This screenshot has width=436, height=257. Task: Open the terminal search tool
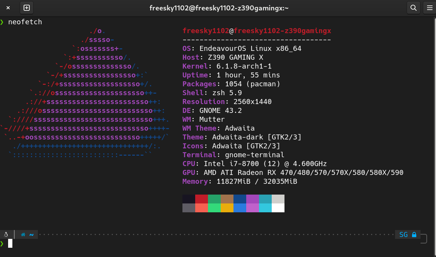pos(414,8)
